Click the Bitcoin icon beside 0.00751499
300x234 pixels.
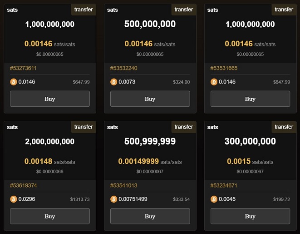pyautogui.click(x=113, y=199)
